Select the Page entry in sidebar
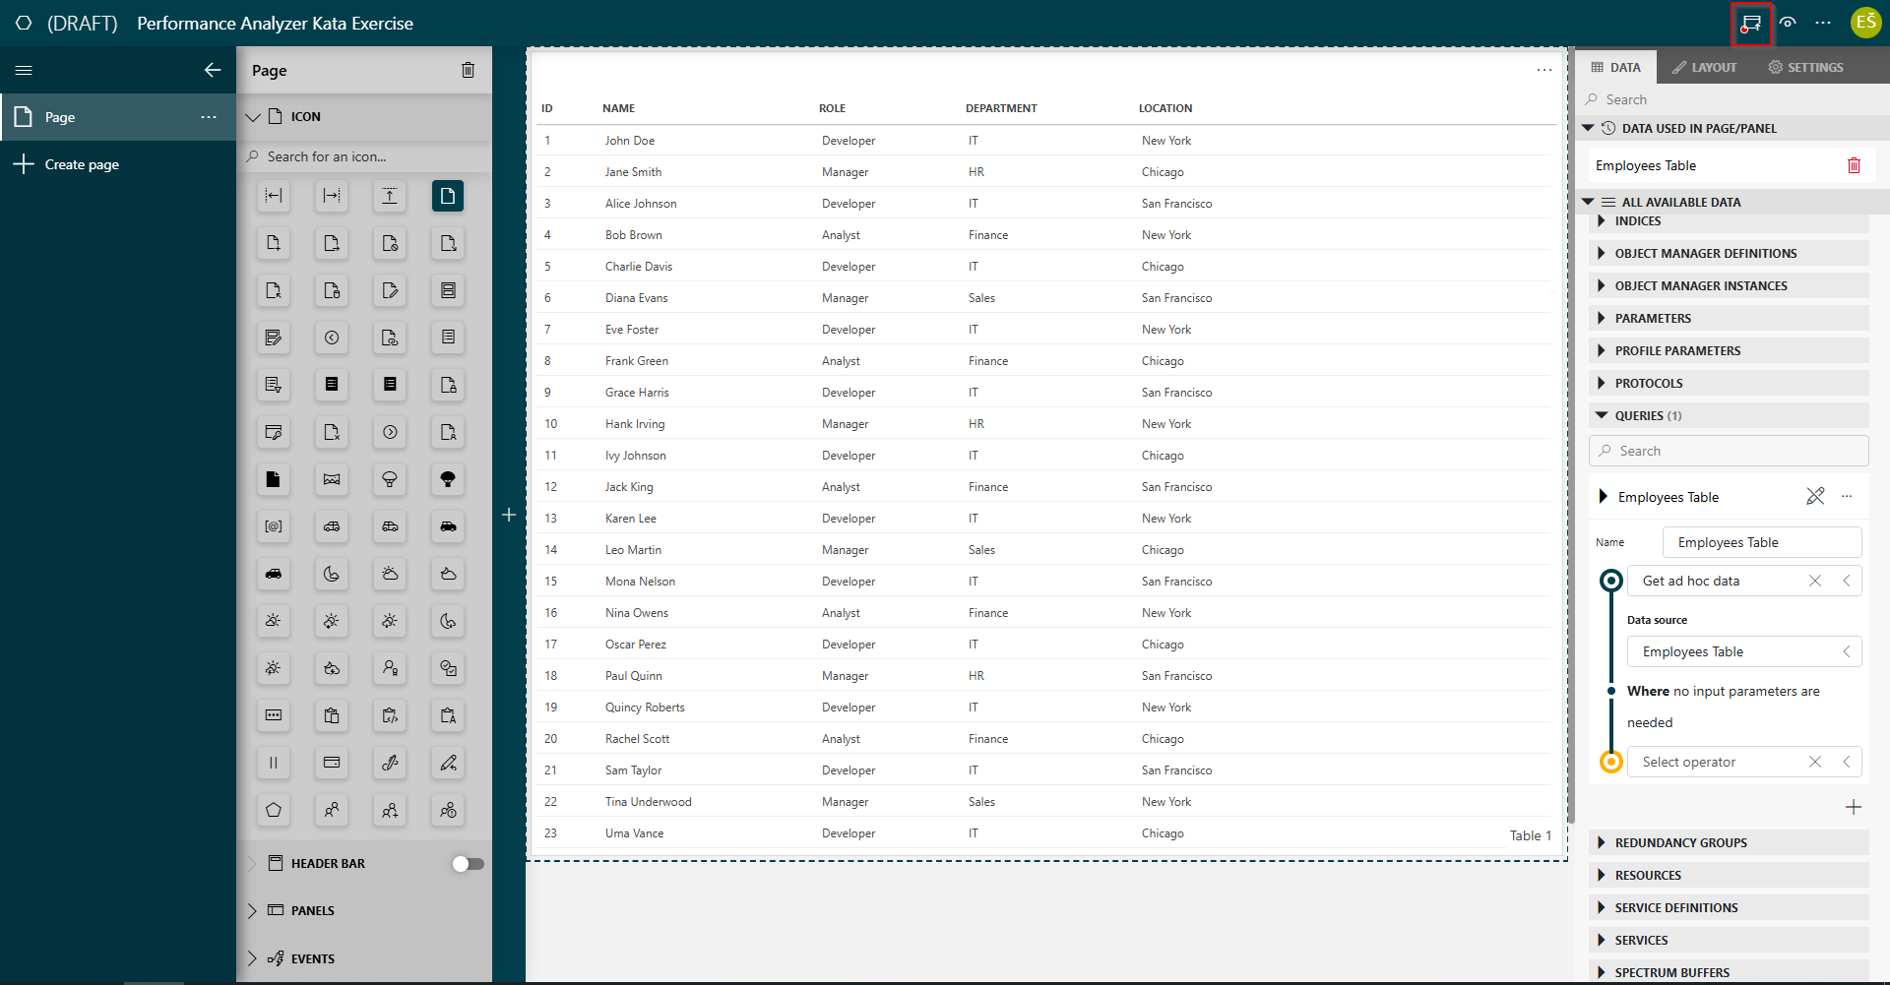This screenshot has width=1890, height=985. (x=118, y=117)
